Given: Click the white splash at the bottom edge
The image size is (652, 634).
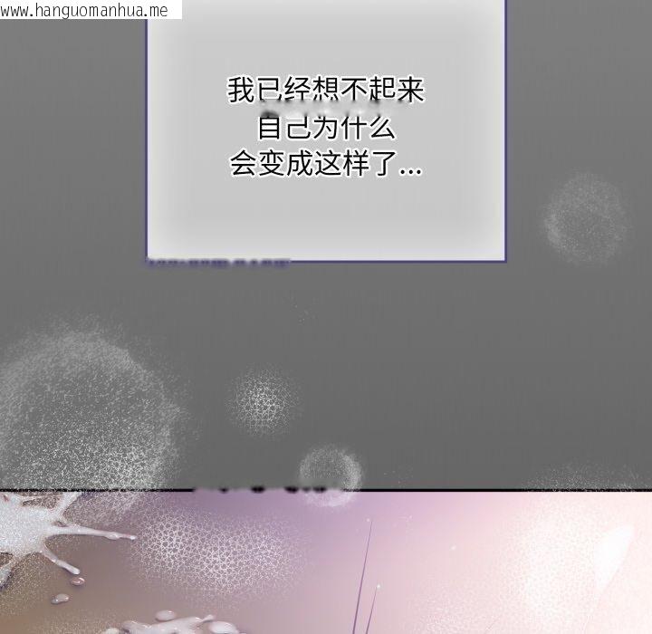Looking at the screenshot, I should 172,623.
